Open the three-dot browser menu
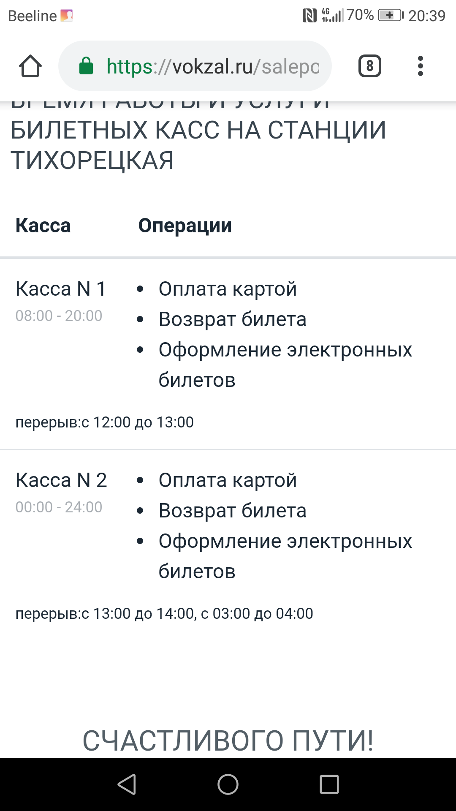This screenshot has height=811, width=456. tap(420, 66)
